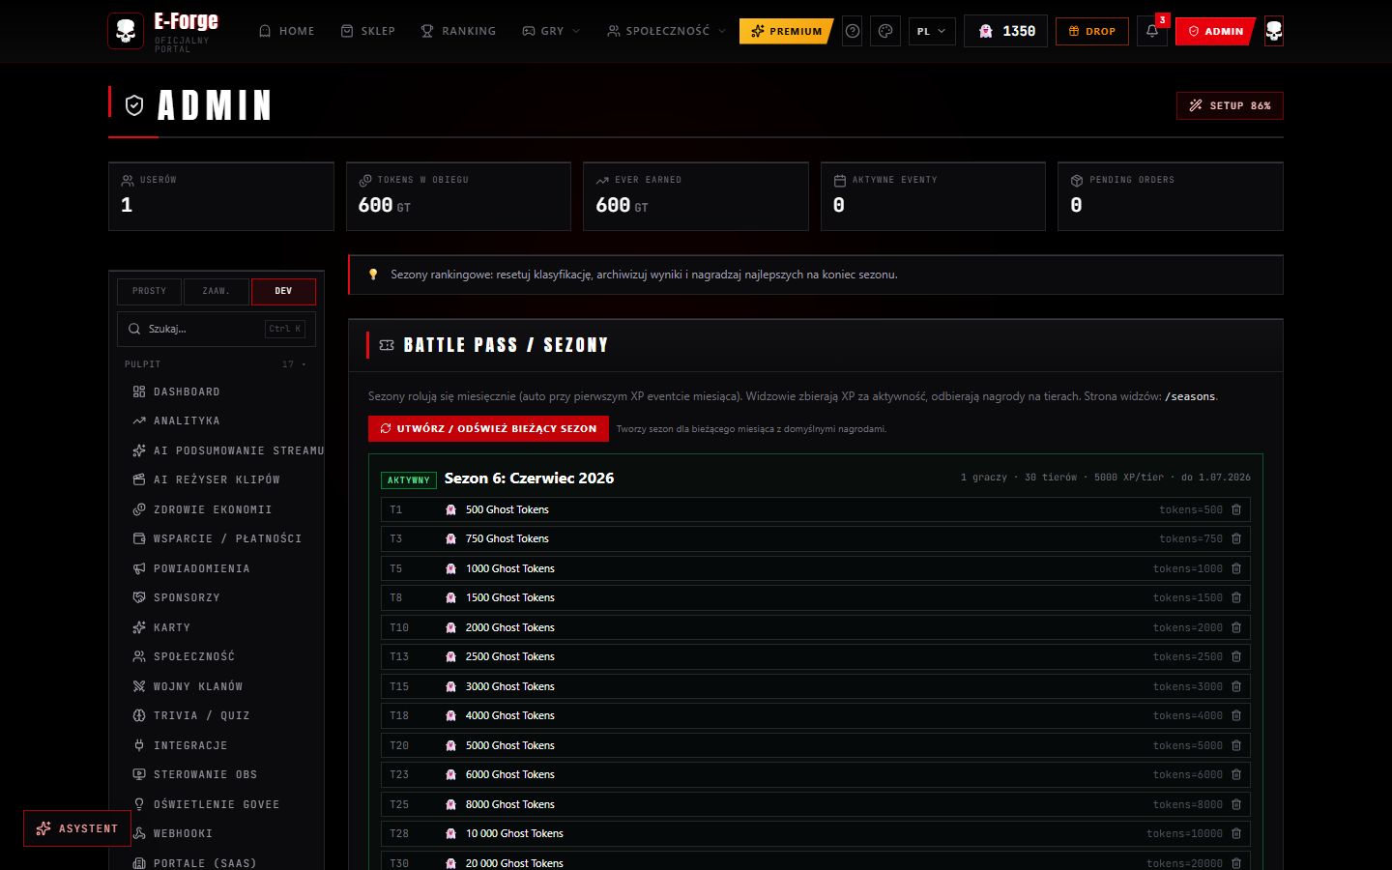The image size is (1392, 870).
Task: Delete the 4000 Ghost Tokens reward
Action: 1236,715
